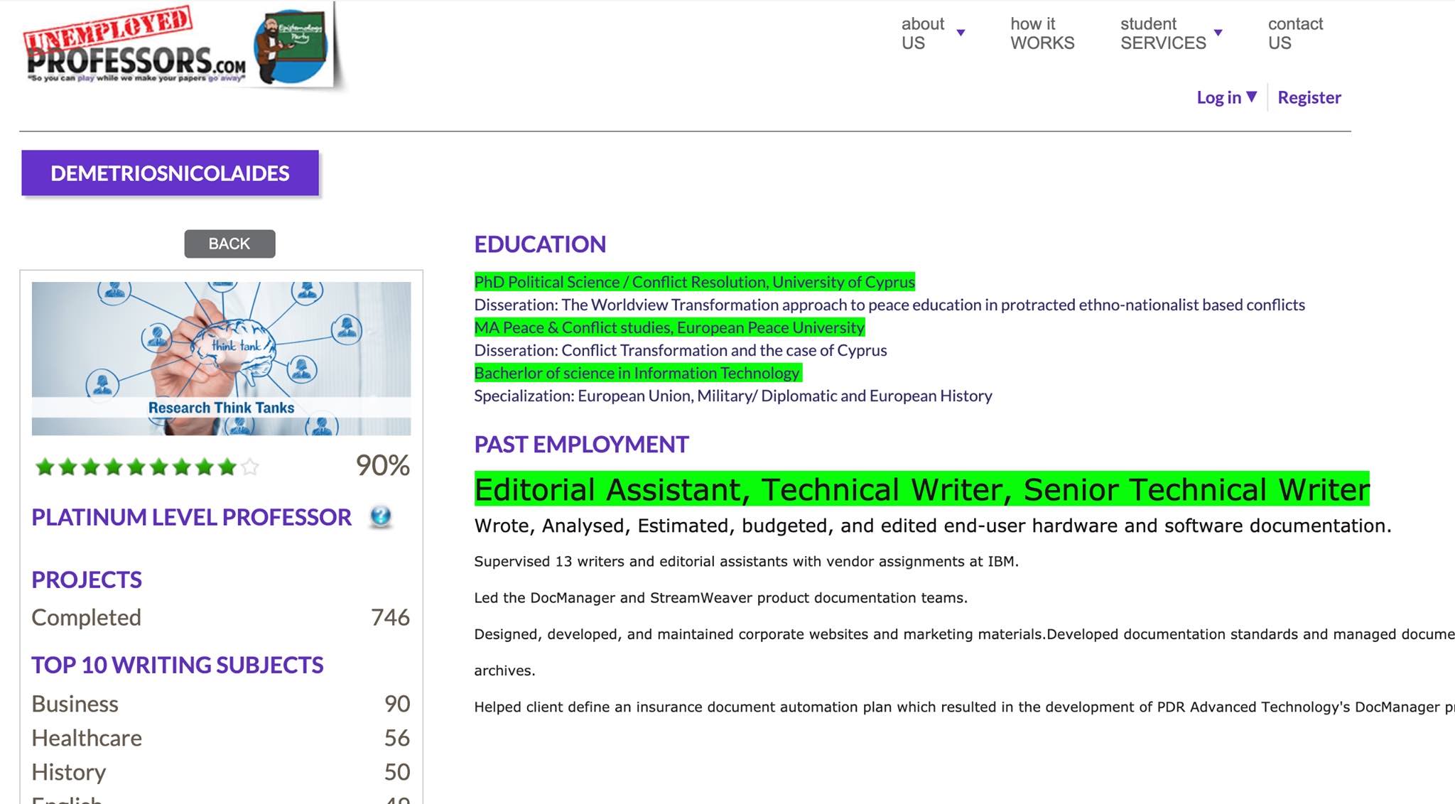Click the Register link
Screen dimensions: 1455x804
(1309, 97)
